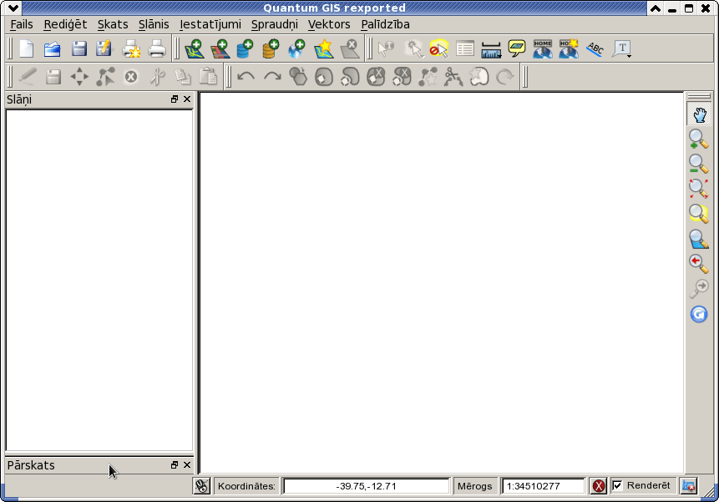Show bookmarks with the HOME globe icon
The image size is (719, 502).
click(x=543, y=48)
